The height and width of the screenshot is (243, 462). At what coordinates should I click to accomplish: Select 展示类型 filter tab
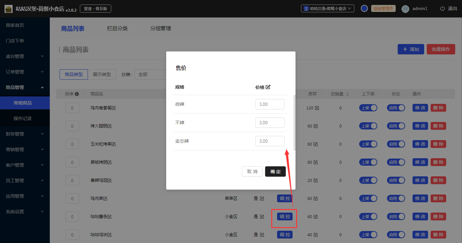(x=102, y=74)
